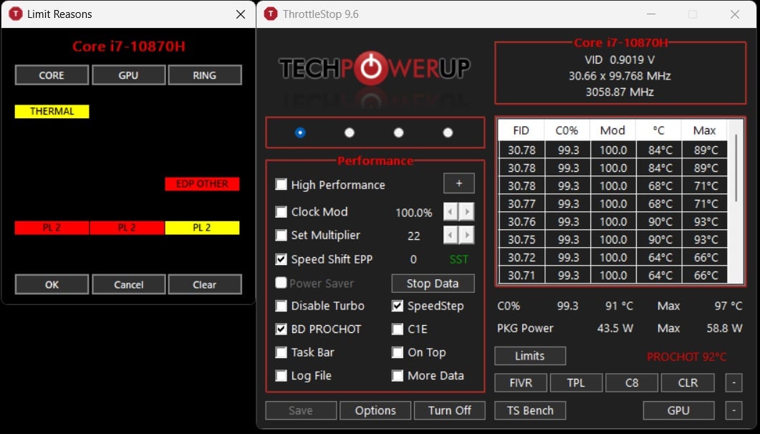This screenshot has height=434, width=760.
Task: Click the Limit Reasons window icon
Action: (16, 14)
